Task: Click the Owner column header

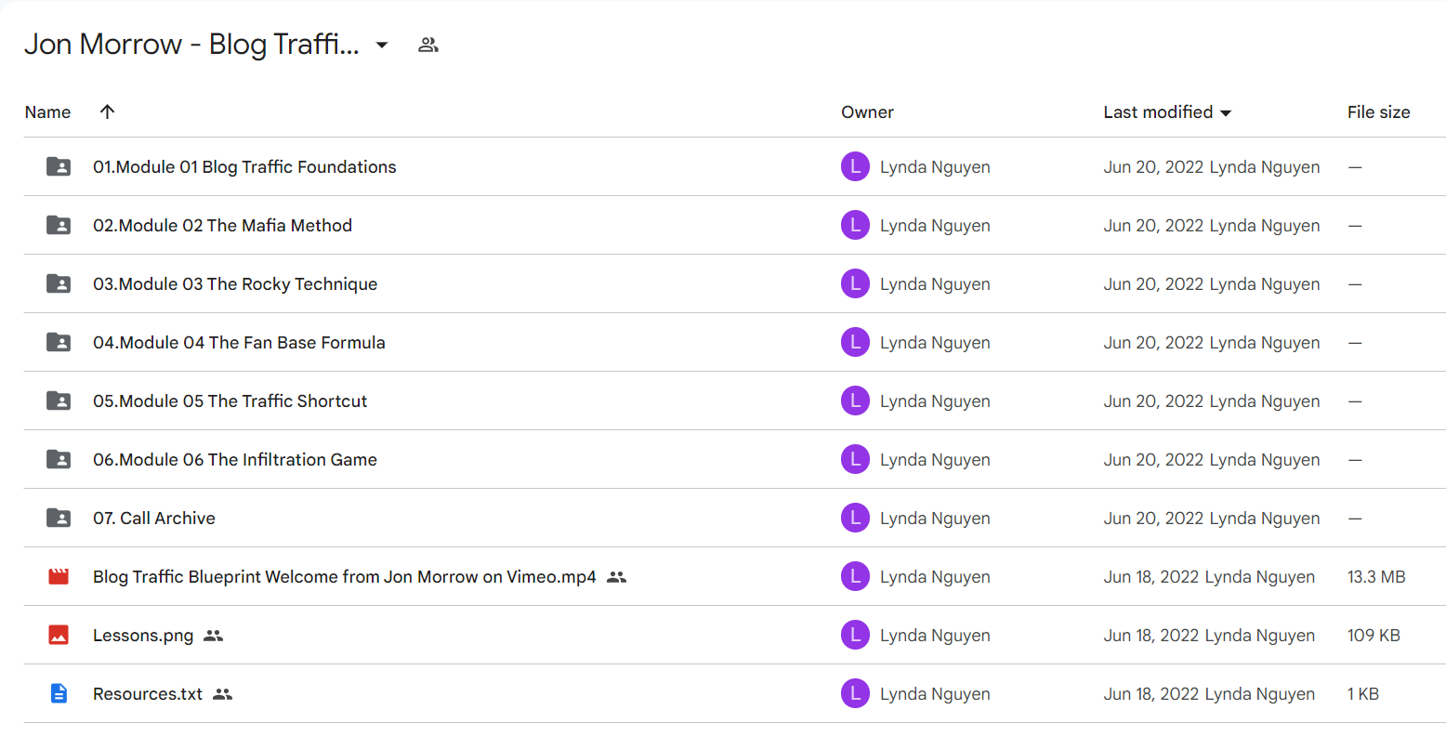Action: click(867, 112)
